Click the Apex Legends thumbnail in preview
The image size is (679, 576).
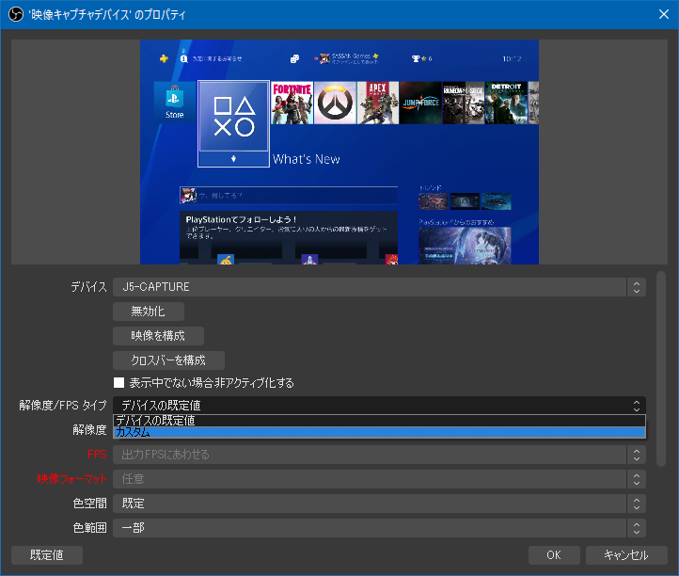click(378, 103)
